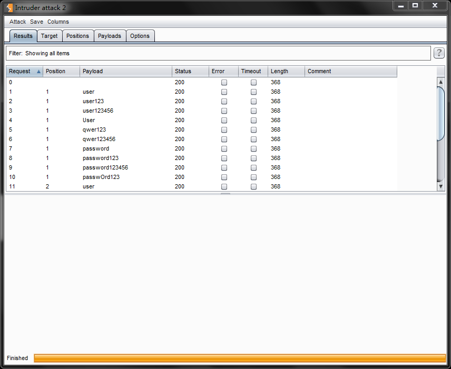
Task: Switch to the Payloads tab
Action: [x=110, y=36]
